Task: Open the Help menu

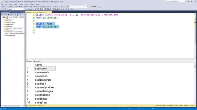Action: coord(38,4)
